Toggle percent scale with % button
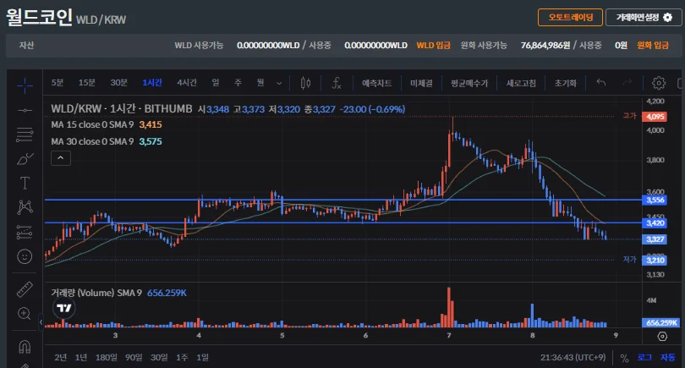This screenshot has height=368, width=685. tap(624, 358)
